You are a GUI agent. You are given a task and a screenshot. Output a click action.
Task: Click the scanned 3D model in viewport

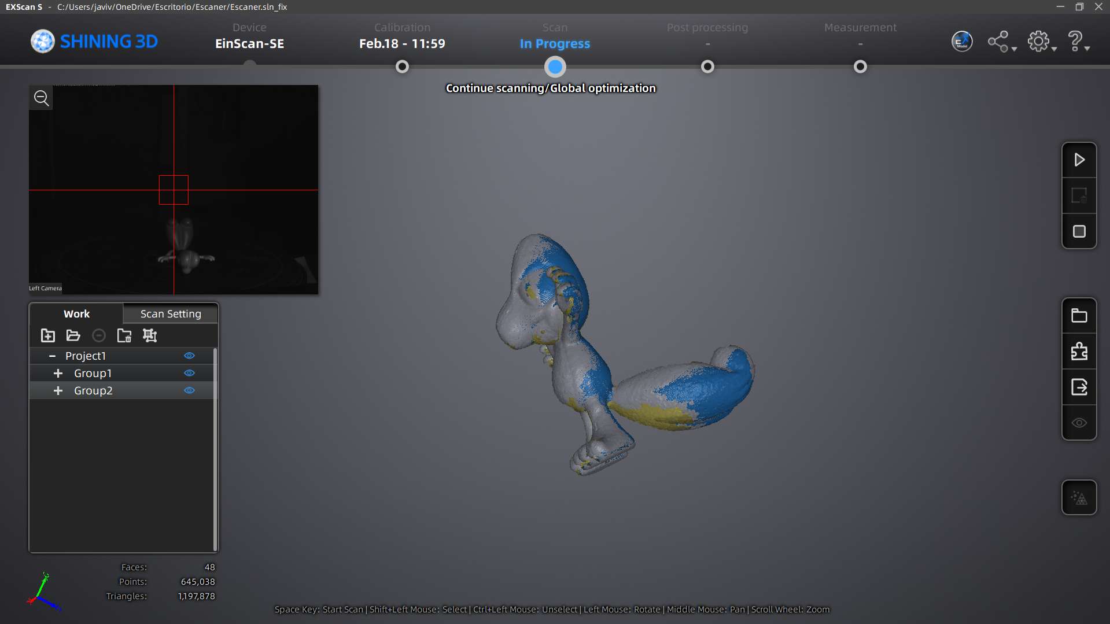[625, 354]
